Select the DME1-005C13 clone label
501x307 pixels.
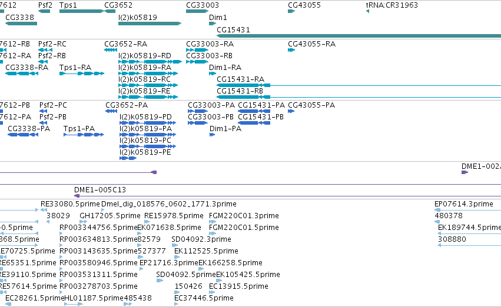tap(100, 190)
